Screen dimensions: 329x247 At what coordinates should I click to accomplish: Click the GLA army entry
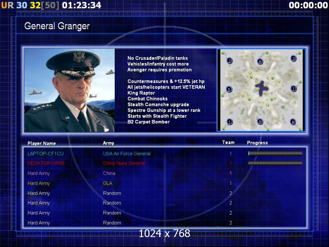[x=107, y=183]
